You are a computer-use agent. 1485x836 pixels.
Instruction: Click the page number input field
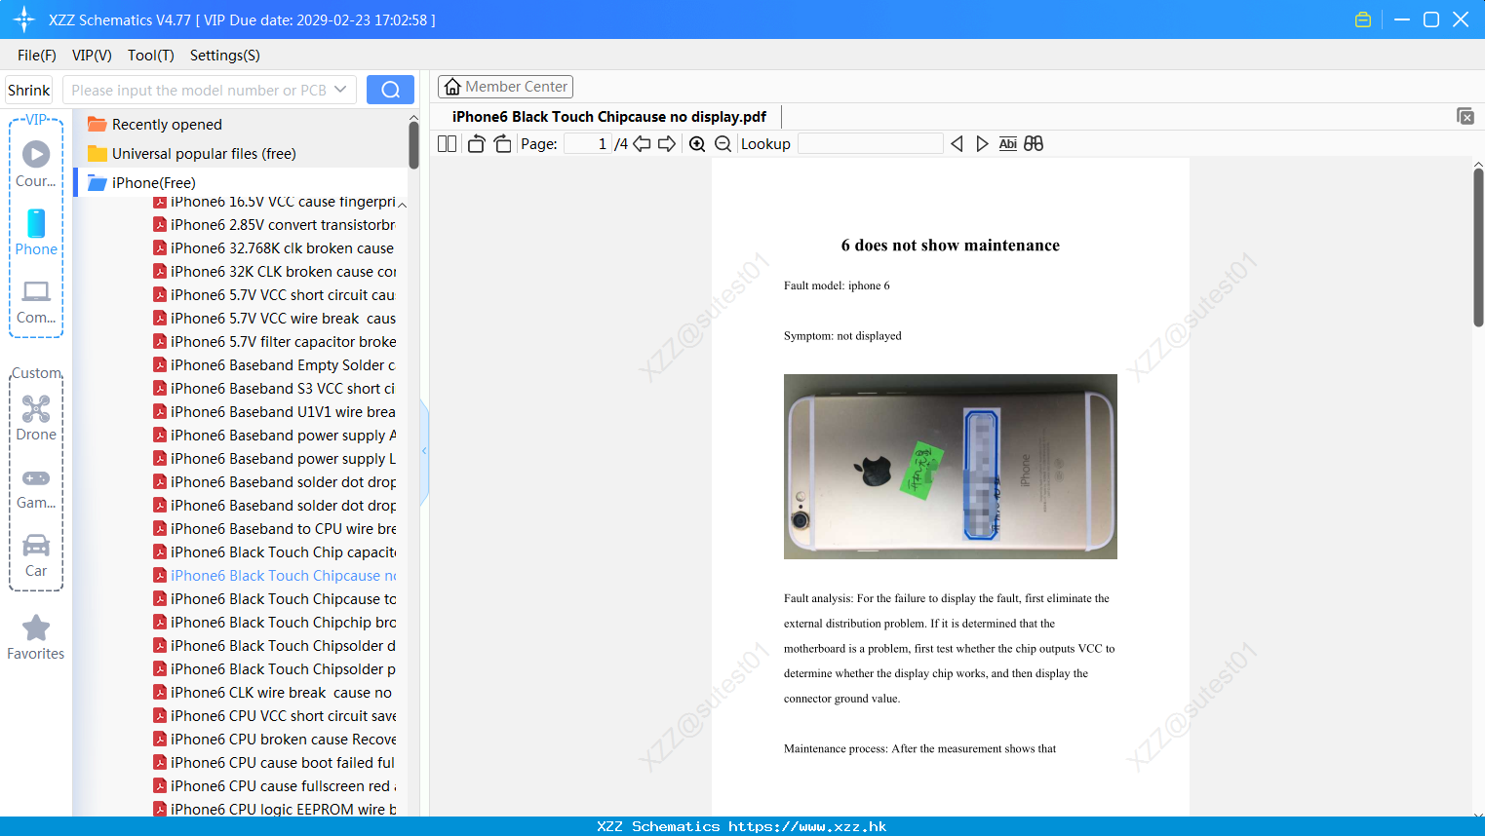[587, 144]
